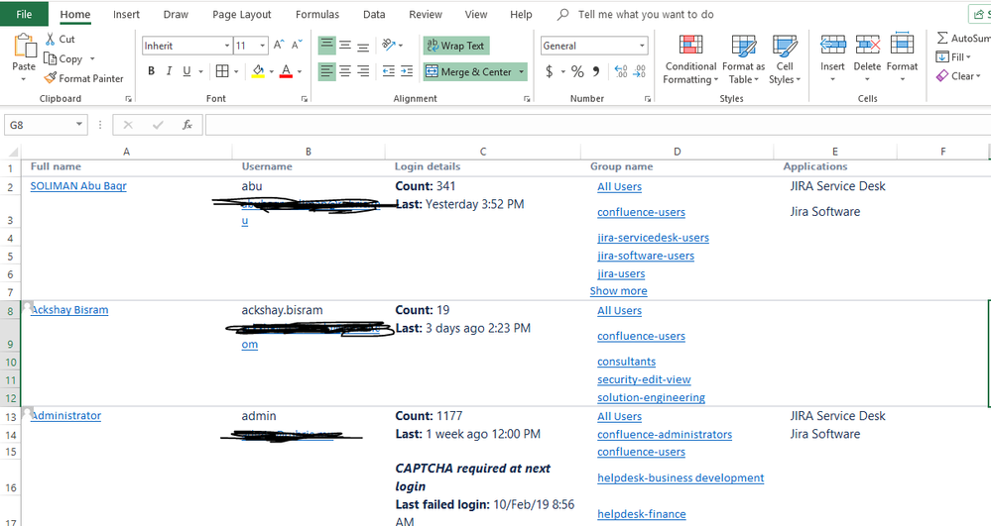The width and height of the screenshot is (991, 526).
Task: Click the insert function fx icon
Action: click(x=187, y=125)
